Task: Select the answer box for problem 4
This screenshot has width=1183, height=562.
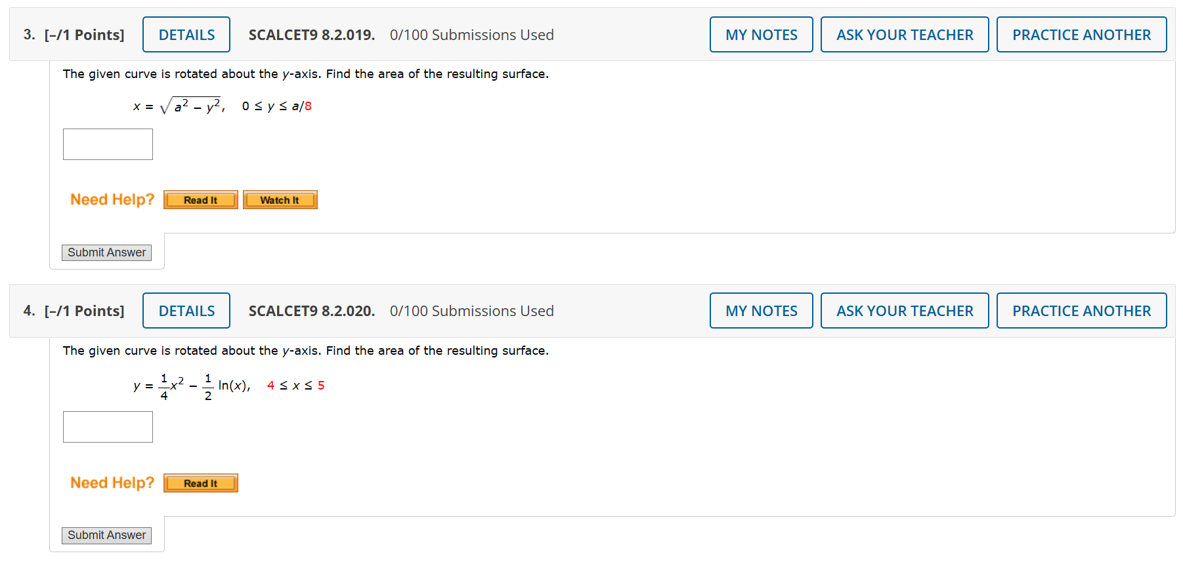Action: pos(107,426)
